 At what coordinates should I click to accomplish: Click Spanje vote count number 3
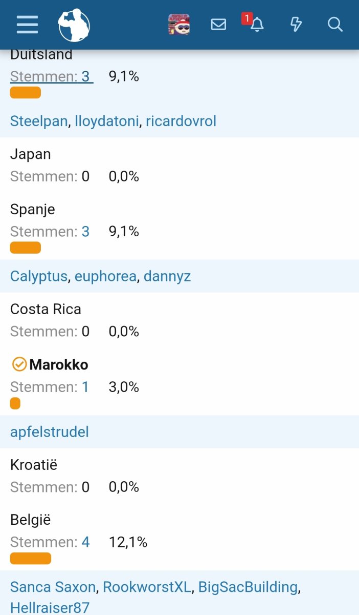tap(85, 232)
